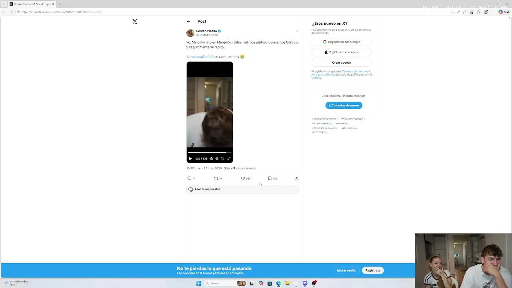Screen dimensions: 512x288
Task: Expand the video to fullscreen
Action: tap(229, 159)
